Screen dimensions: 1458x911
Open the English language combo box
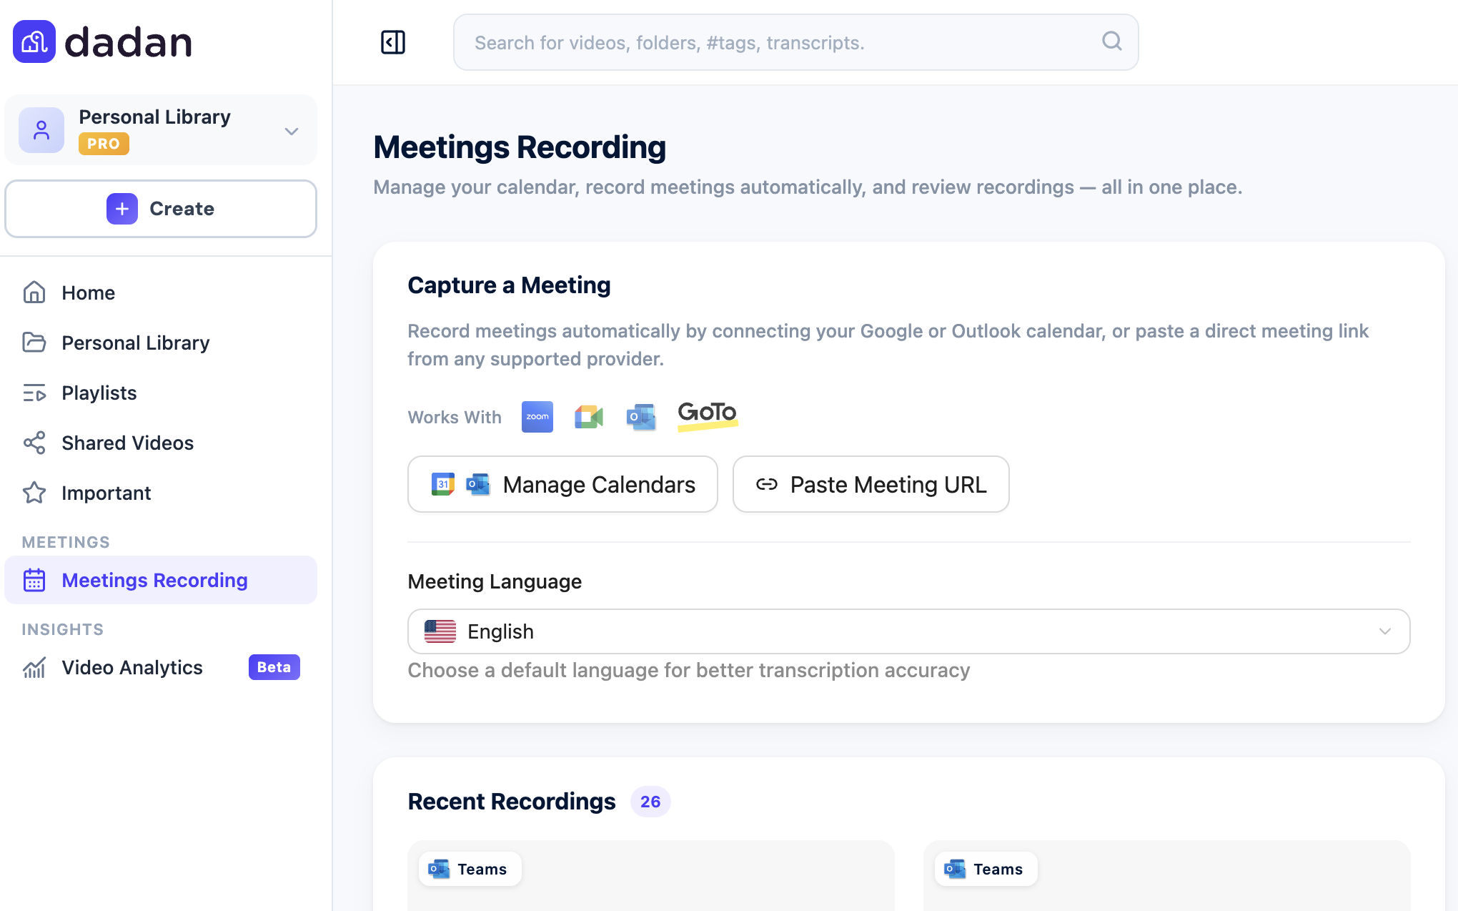pyautogui.click(x=908, y=631)
